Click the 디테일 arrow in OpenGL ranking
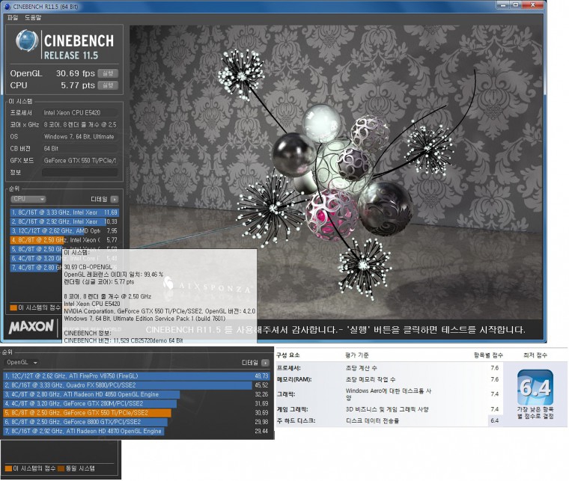 266,363
